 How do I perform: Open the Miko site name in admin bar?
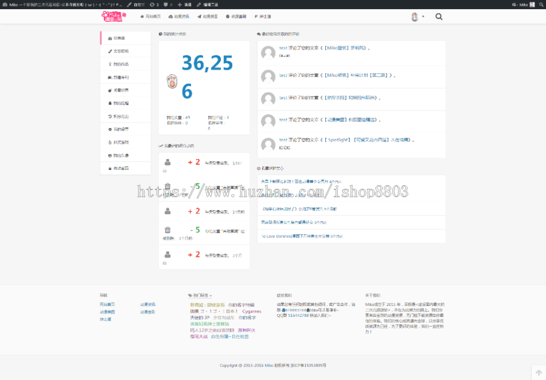pyautogui.click(x=62, y=4)
